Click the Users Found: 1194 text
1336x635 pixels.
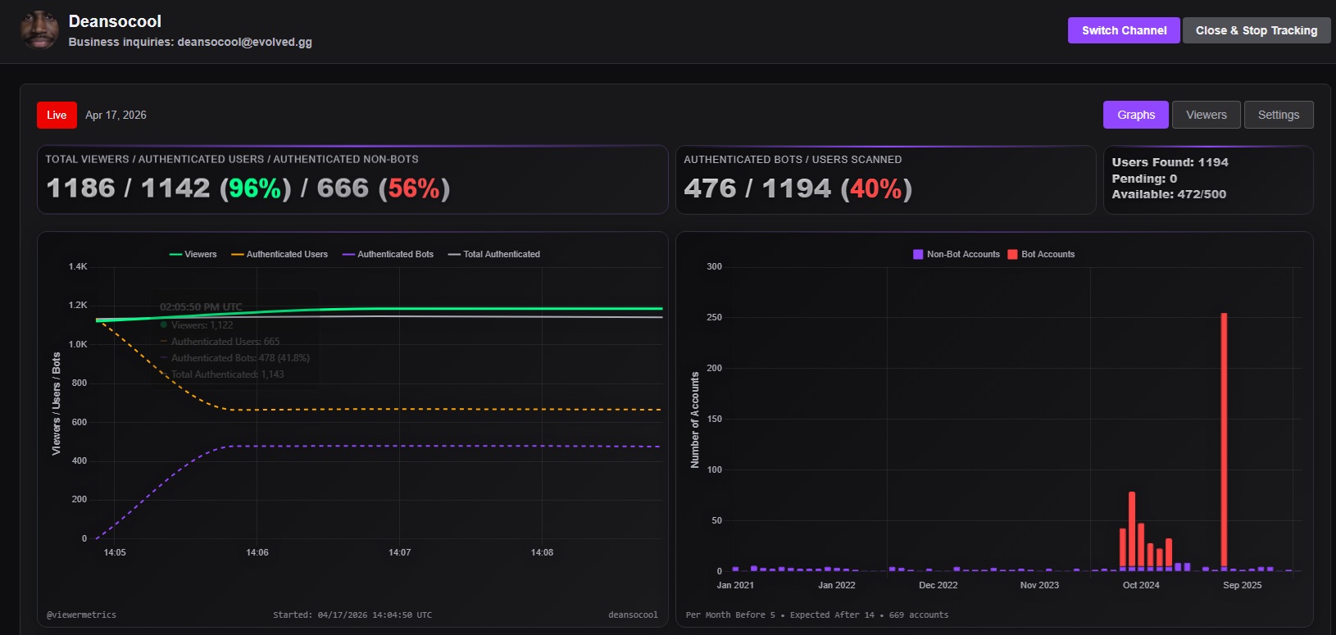coord(1170,162)
